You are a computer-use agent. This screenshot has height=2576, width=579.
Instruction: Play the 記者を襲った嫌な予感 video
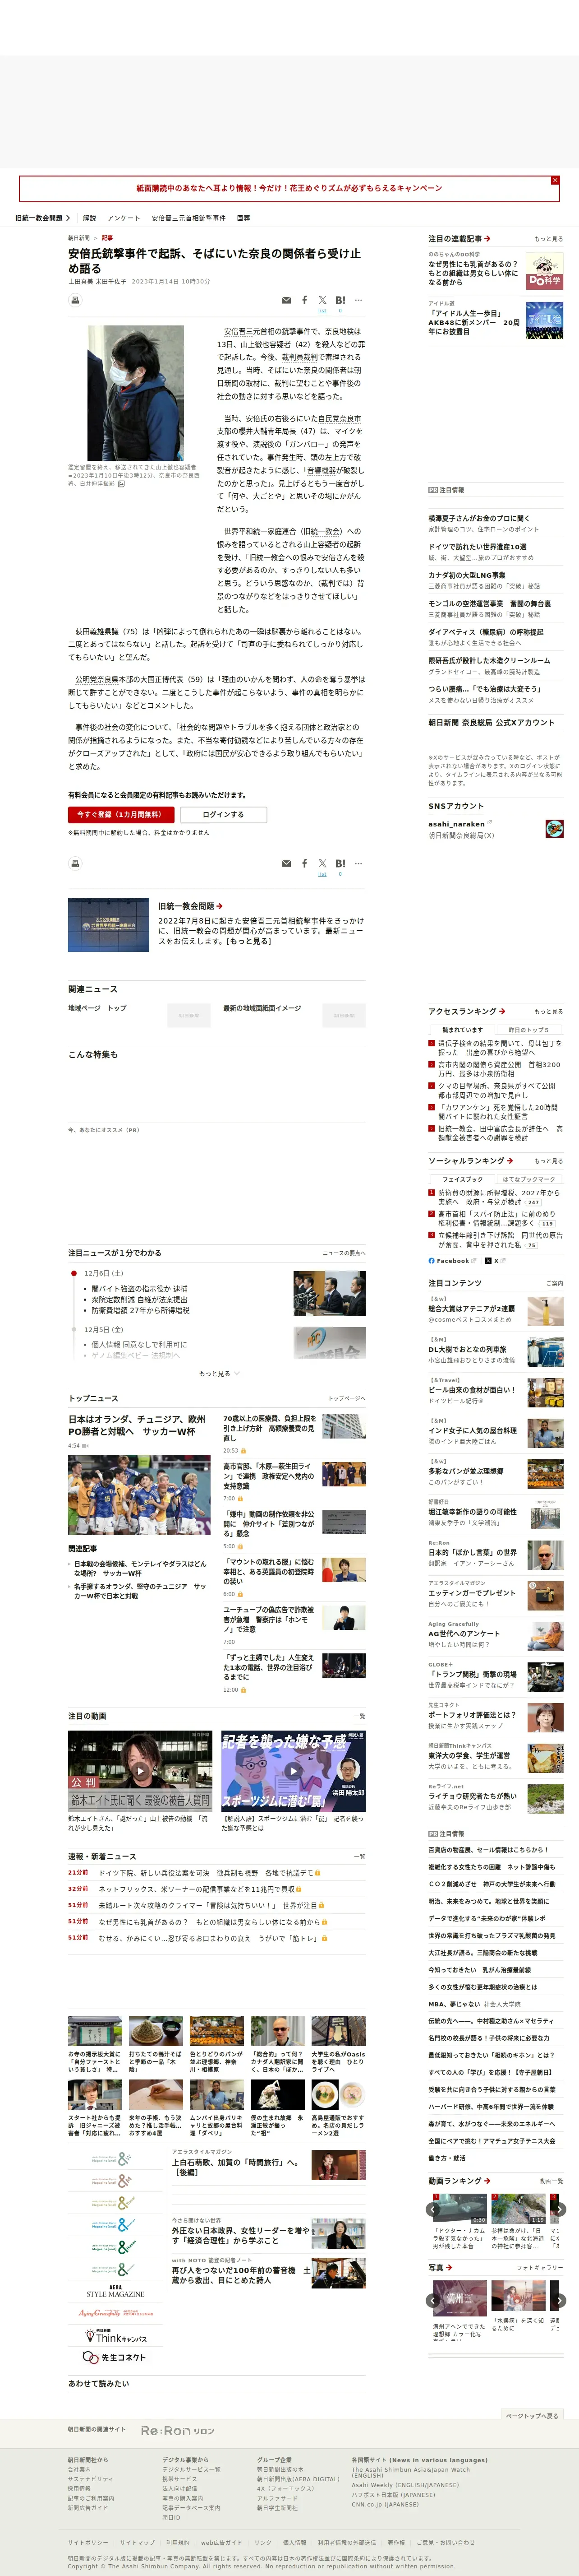click(293, 1771)
